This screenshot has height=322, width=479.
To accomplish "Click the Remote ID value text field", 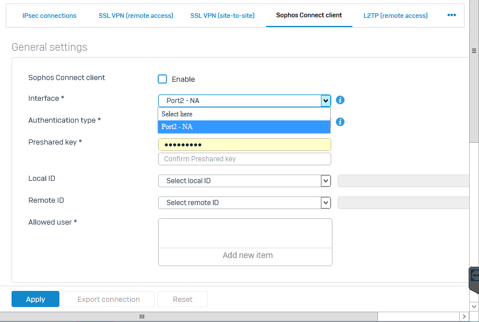I will [403, 203].
